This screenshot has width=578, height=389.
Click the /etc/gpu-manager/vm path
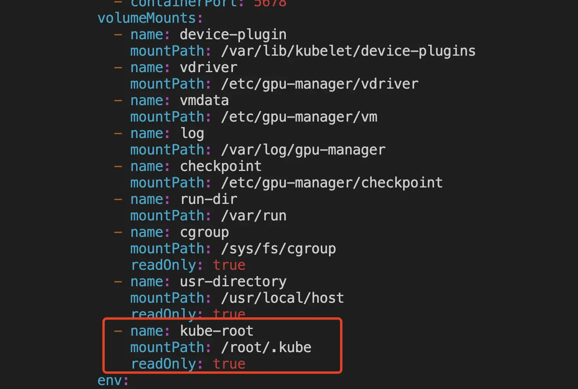tap(299, 117)
